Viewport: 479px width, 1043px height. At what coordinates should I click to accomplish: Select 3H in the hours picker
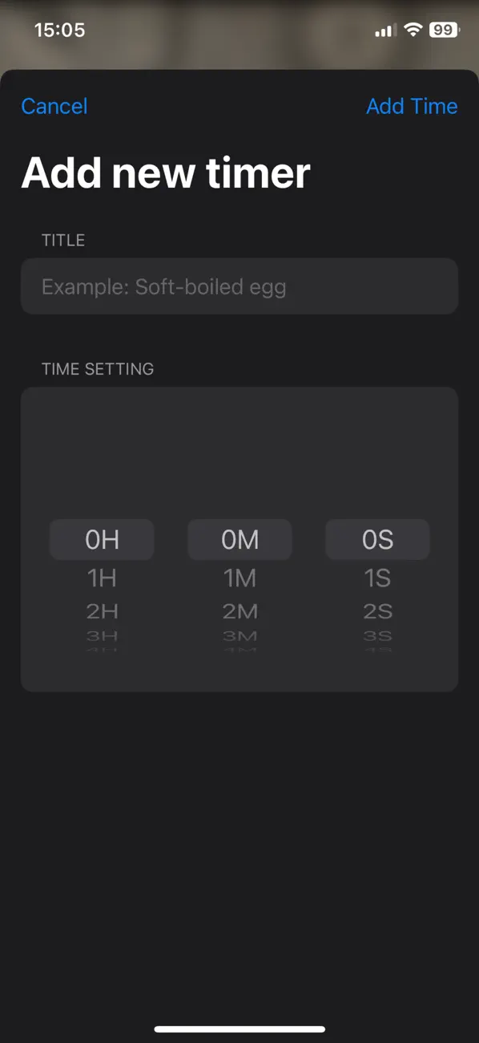click(102, 637)
